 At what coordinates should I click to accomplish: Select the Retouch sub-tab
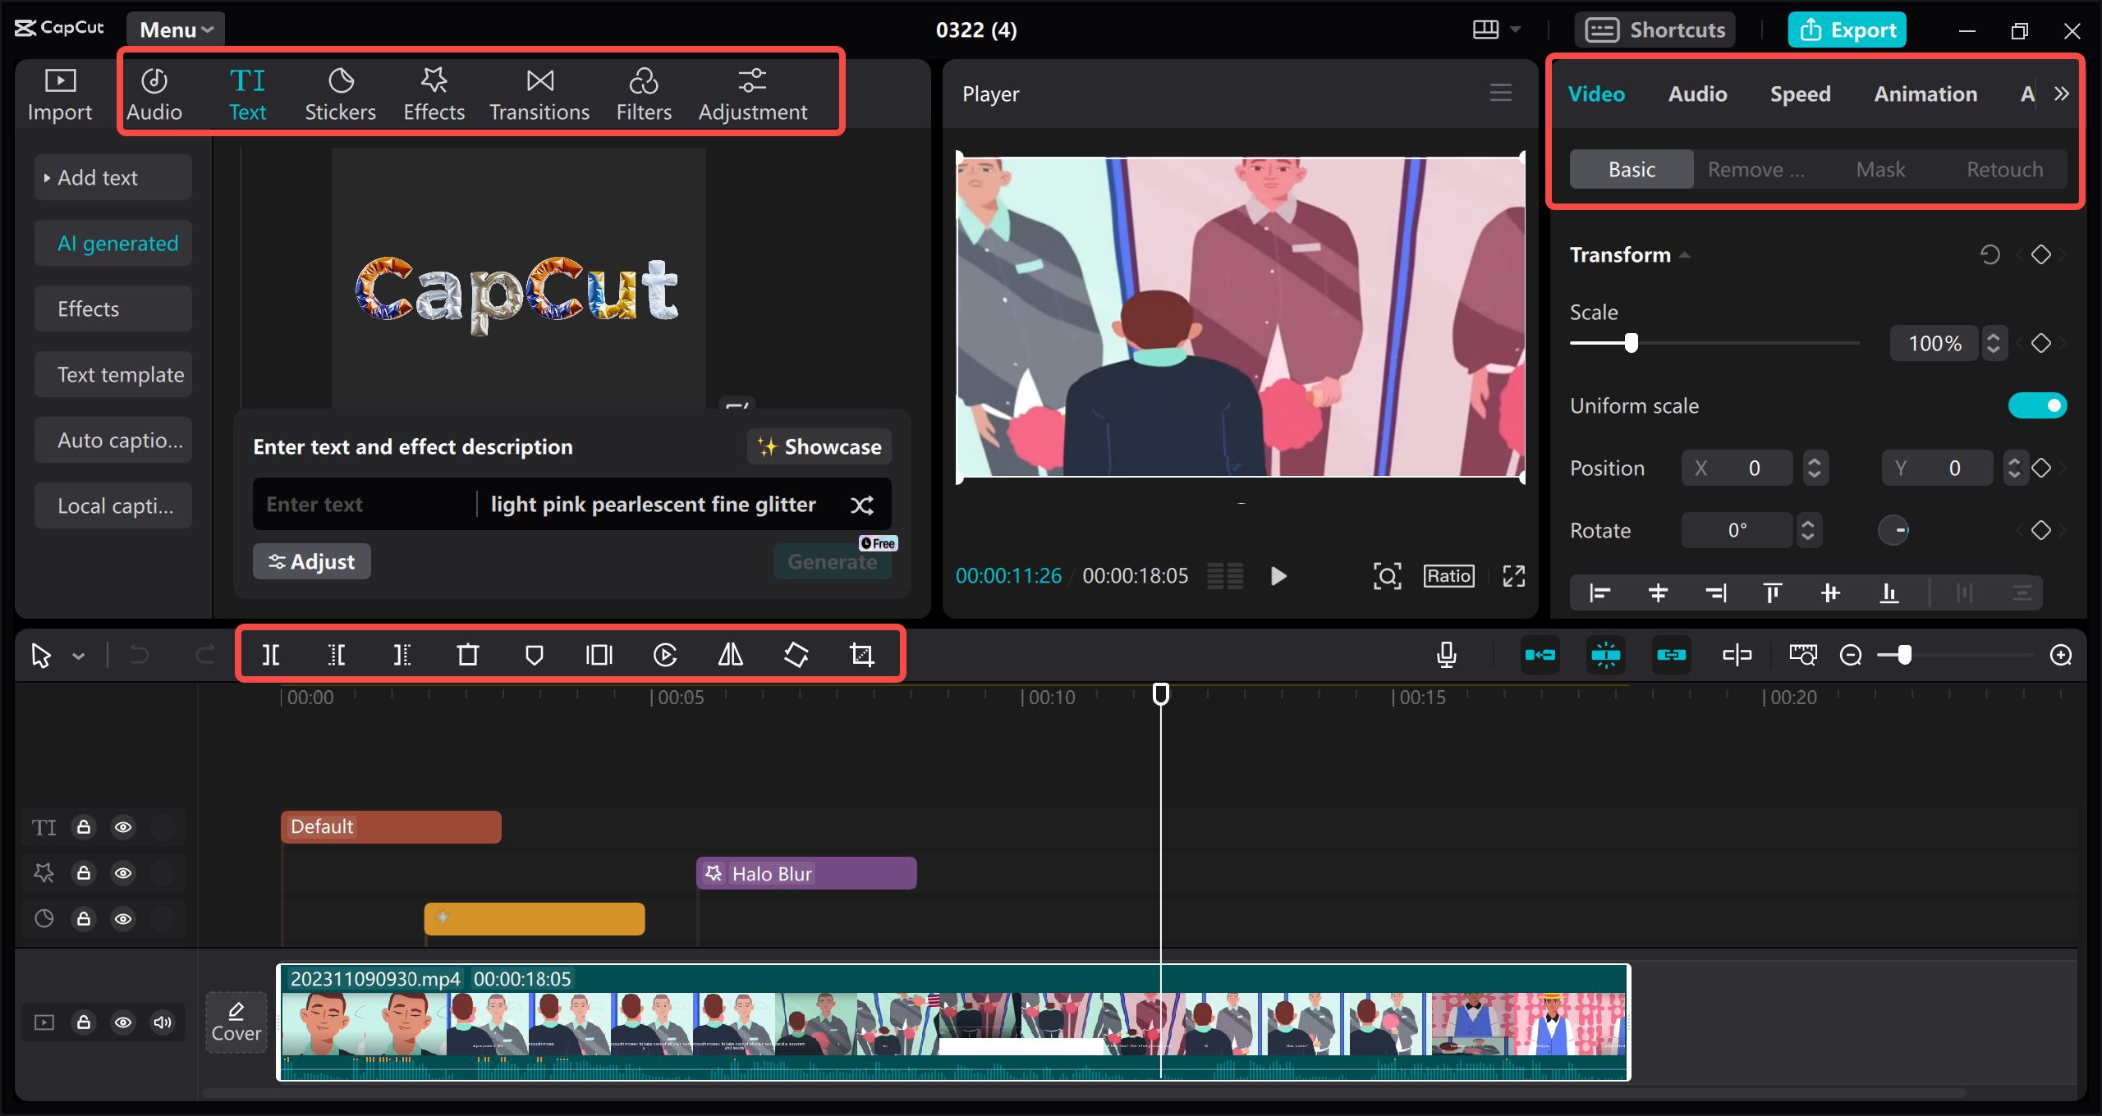pyautogui.click(x=2004, y=169)
